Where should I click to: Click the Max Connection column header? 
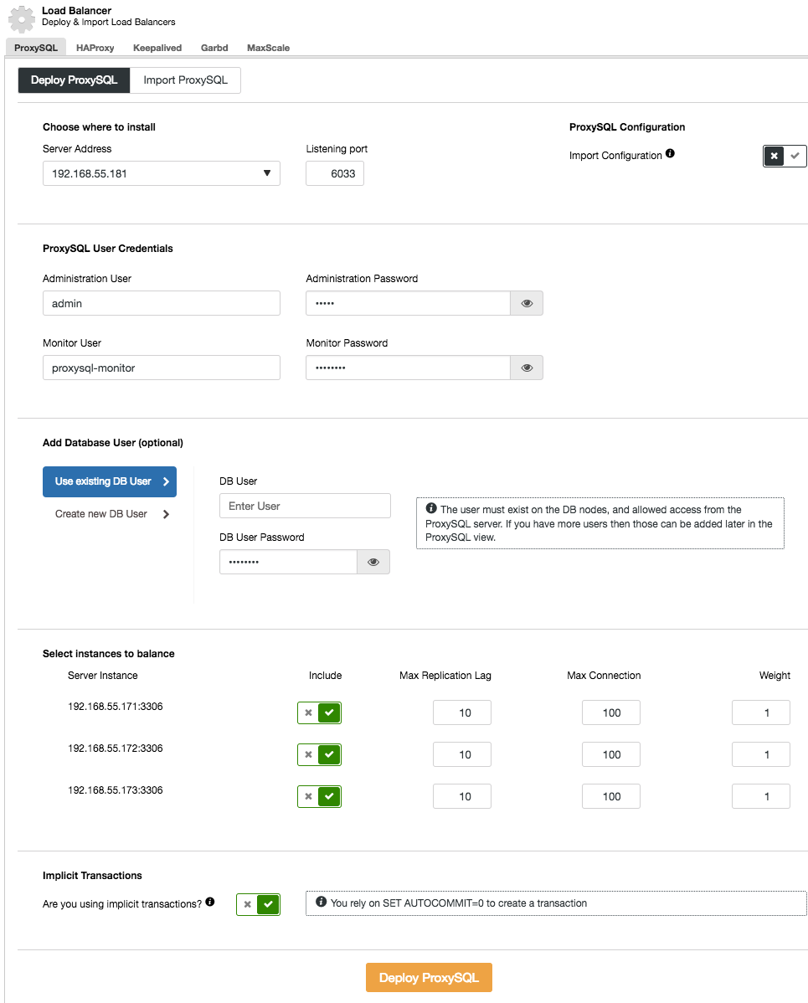(x=604, y=676)
